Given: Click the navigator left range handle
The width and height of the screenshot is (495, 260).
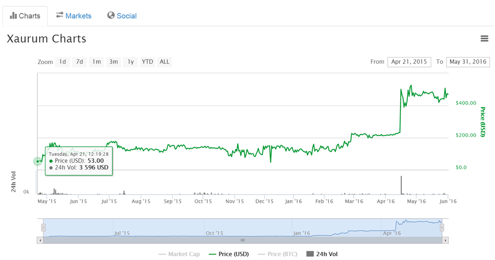Looking at the screenshot, I should click(44, 228).
